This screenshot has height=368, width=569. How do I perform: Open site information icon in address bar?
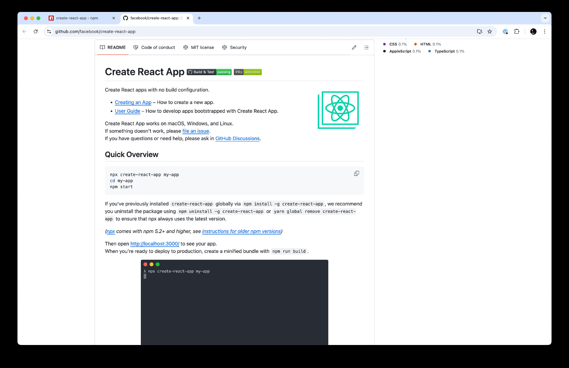(x=49, y=32)
